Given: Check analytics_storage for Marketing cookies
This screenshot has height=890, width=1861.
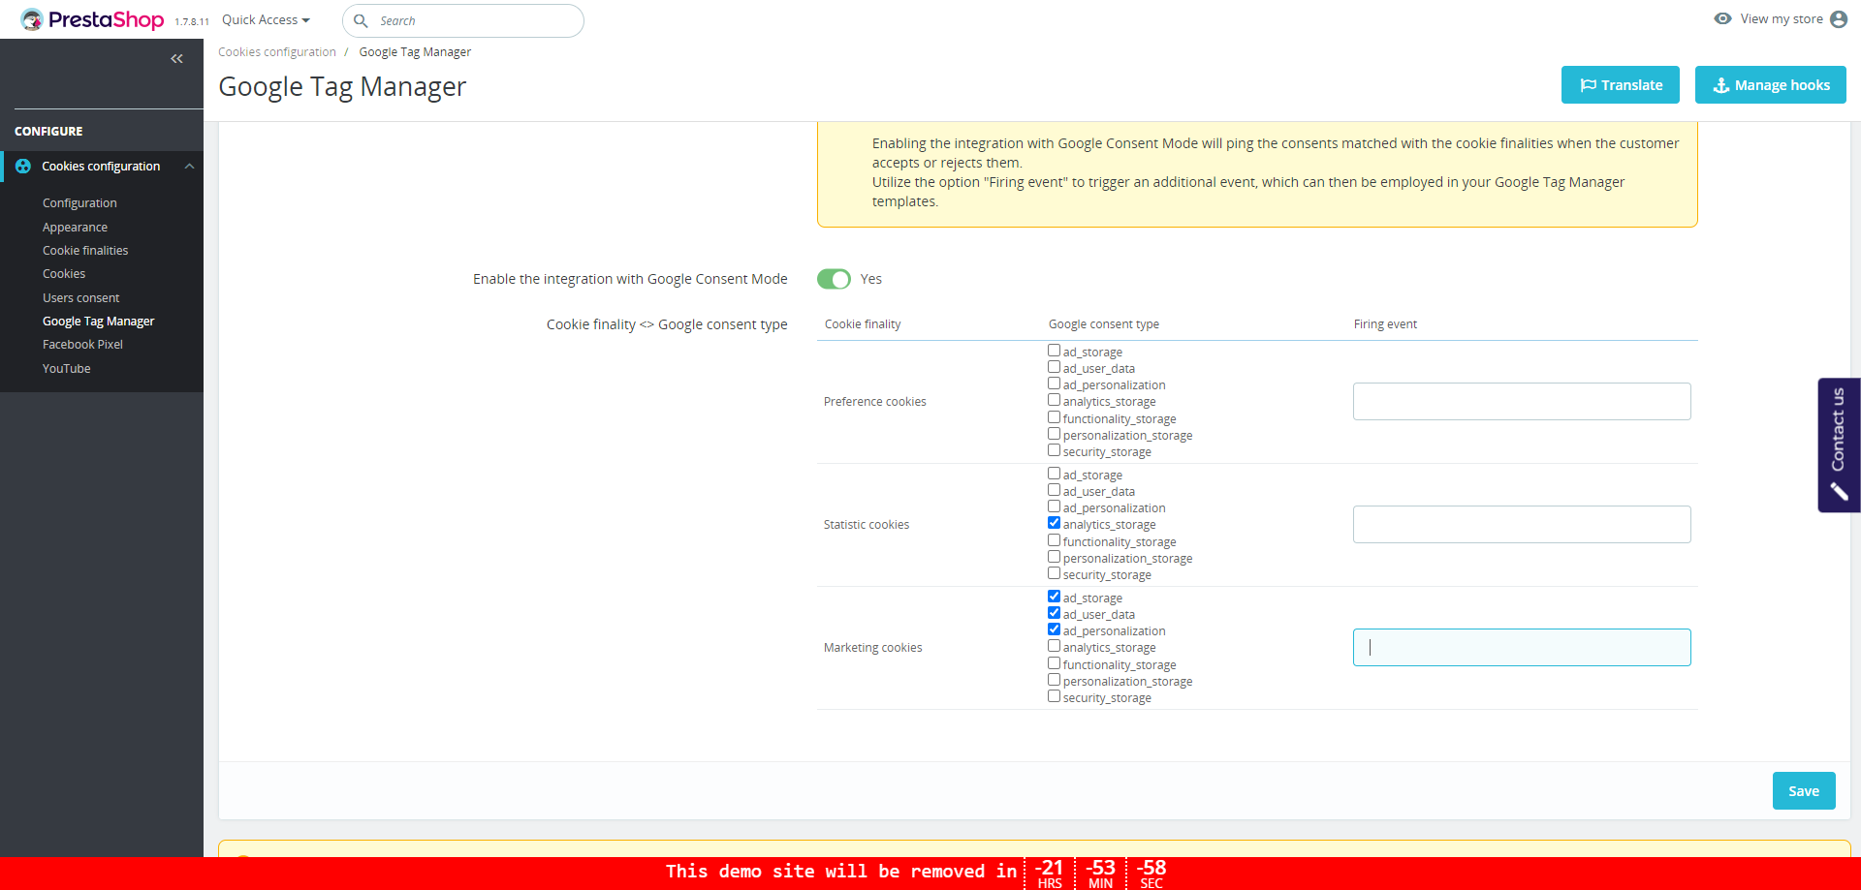Looking at the screenshot, I should [1054, 646].
